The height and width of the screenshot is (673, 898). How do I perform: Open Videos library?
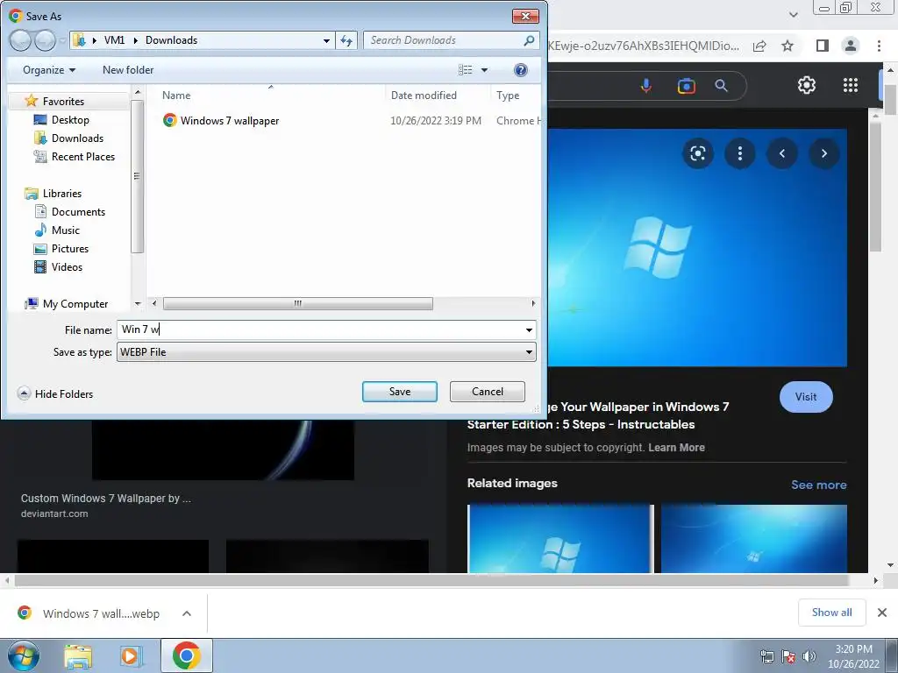pos(67,266)
